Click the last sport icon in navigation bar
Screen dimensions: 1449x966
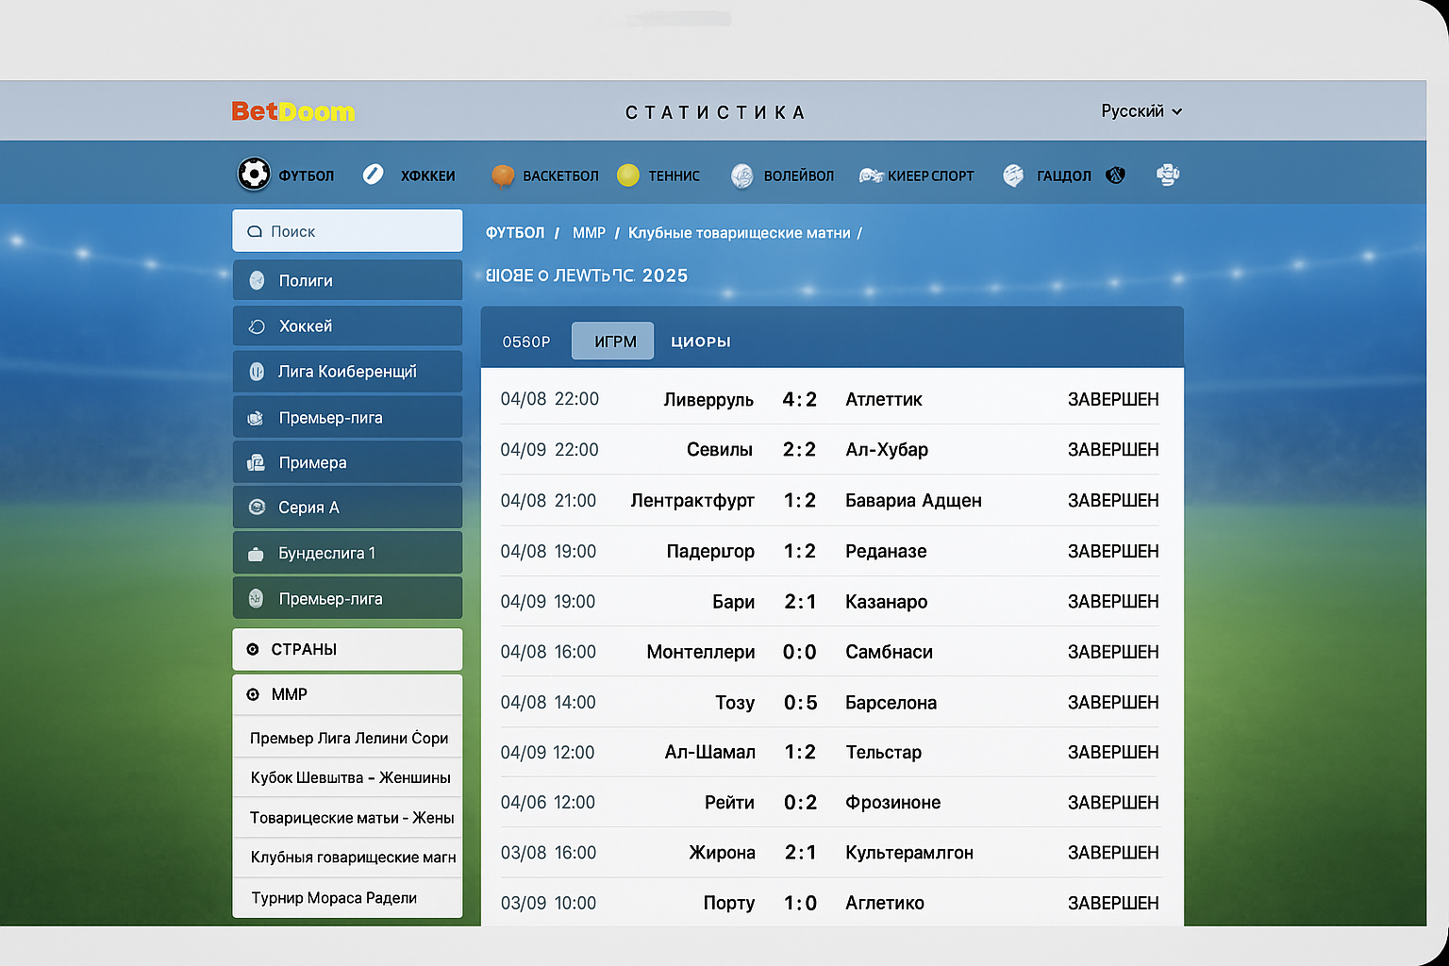1168,175
